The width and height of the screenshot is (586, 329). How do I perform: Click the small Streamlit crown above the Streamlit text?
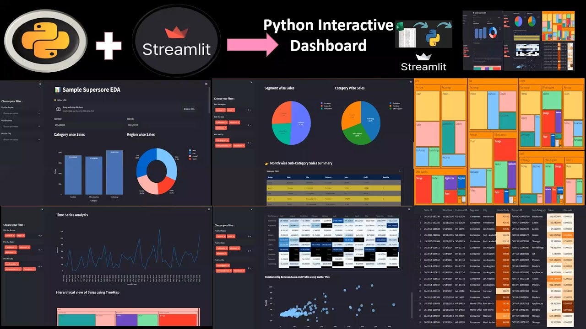point(423,57)
